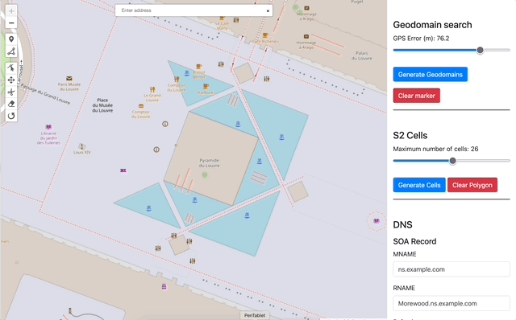Click the SOA Record heading

(414, 241)
